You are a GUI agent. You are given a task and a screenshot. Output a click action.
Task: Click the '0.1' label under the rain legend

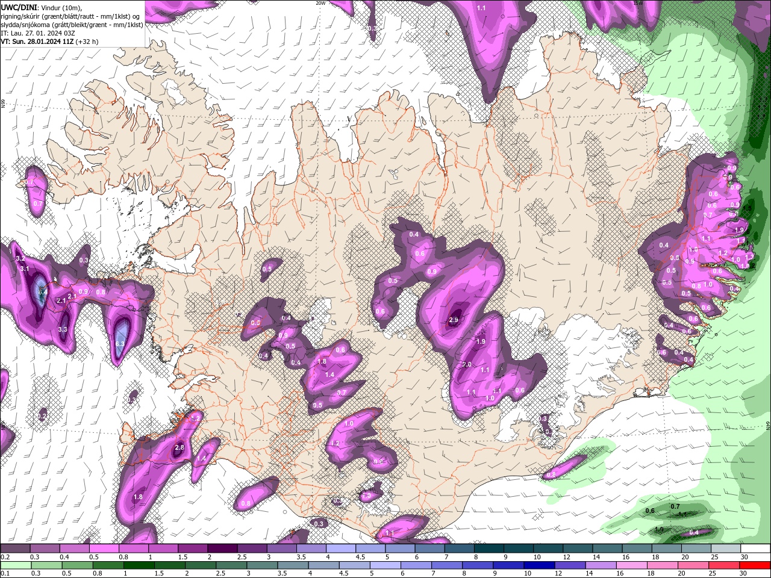[5, 574]
